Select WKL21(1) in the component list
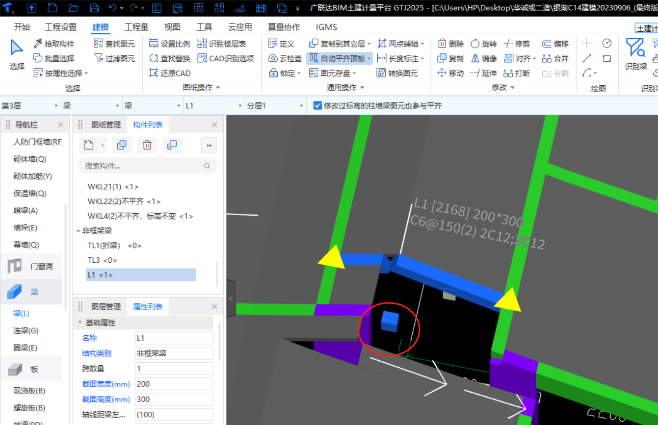658x425 pixels. [x=113, y=187]
